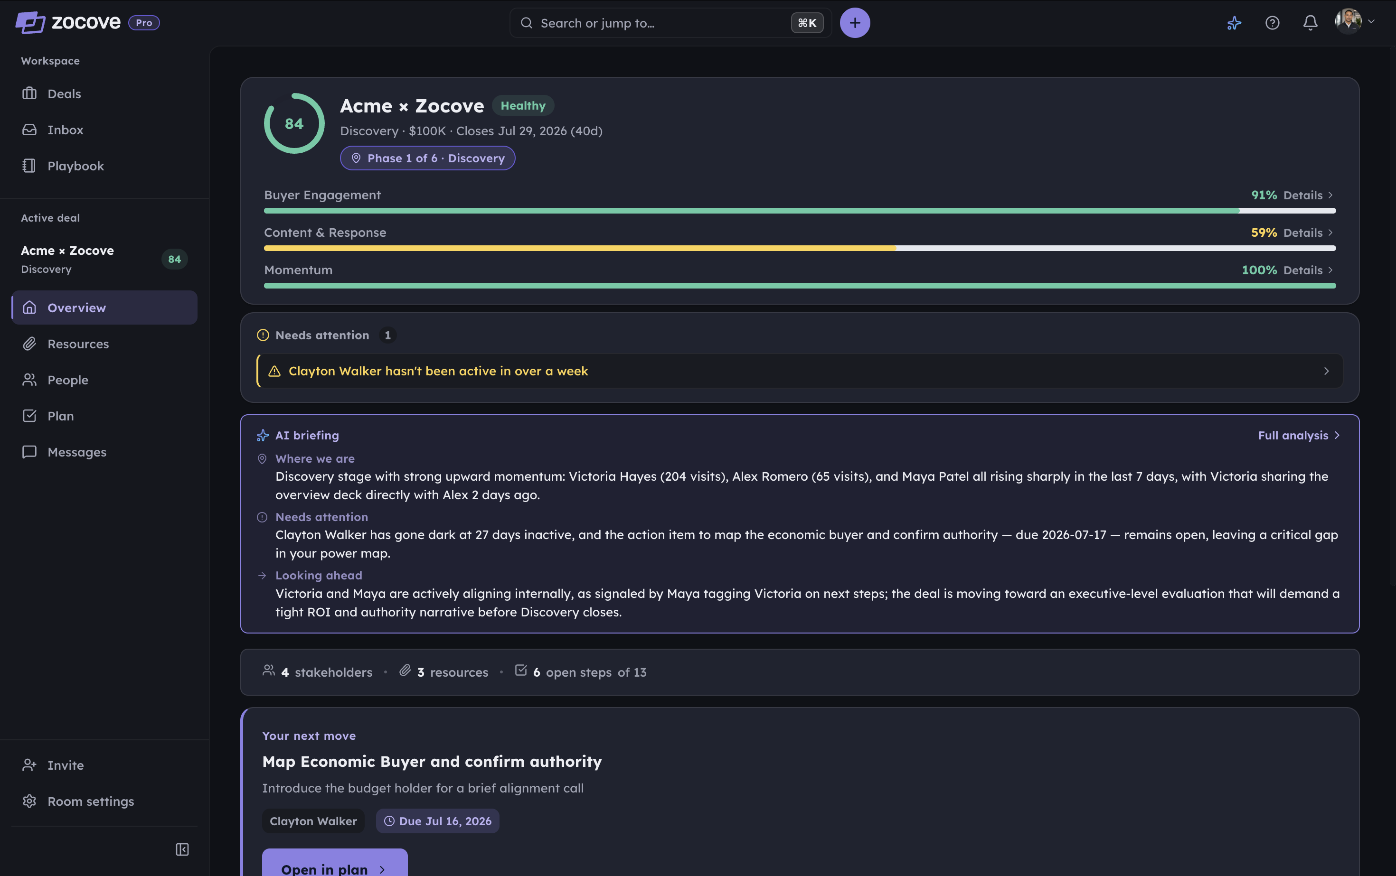Click the Looking ahead heading
Screen dimensions: 1396x876
(319, 575)
